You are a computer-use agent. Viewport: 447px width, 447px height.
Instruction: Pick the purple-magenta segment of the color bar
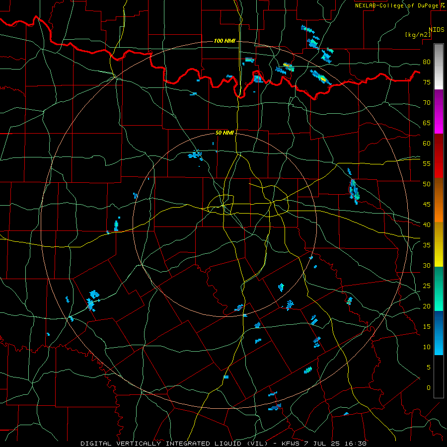439,111
